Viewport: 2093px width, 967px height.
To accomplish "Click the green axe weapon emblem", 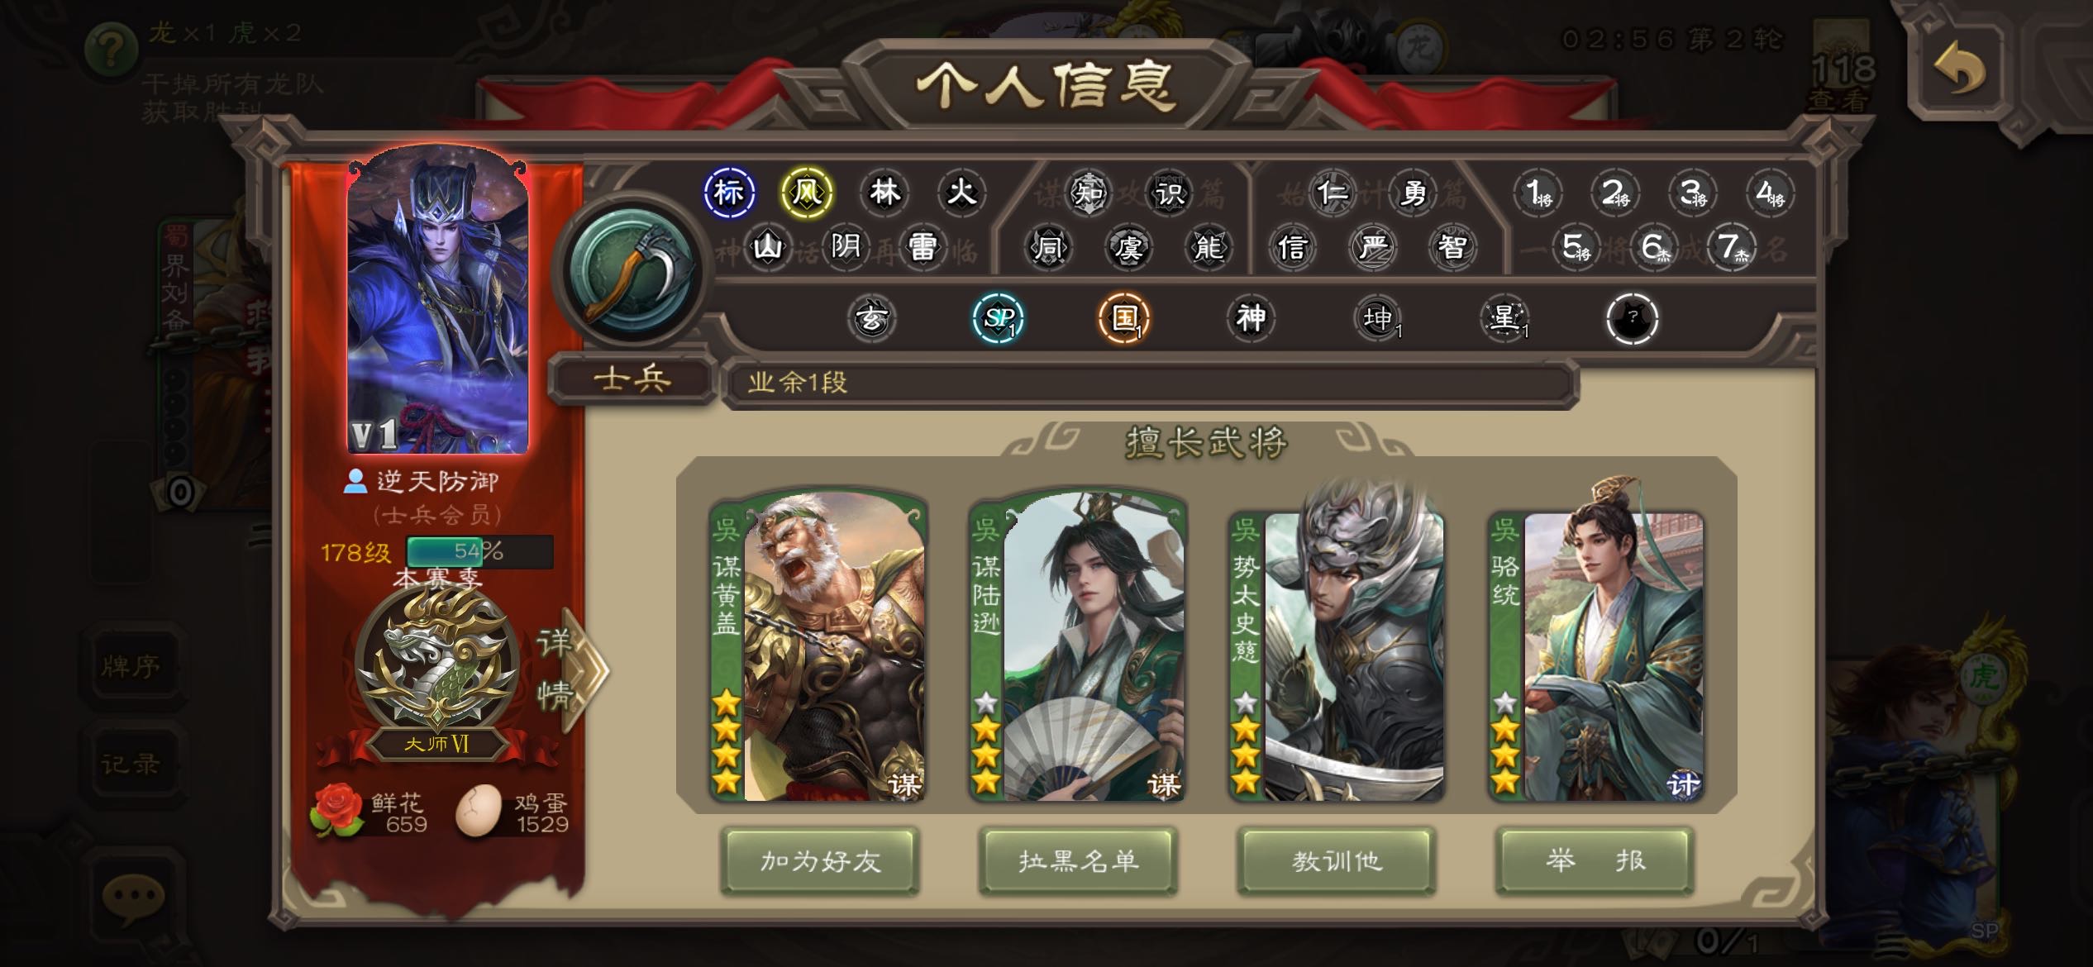I will coord(632,270).
